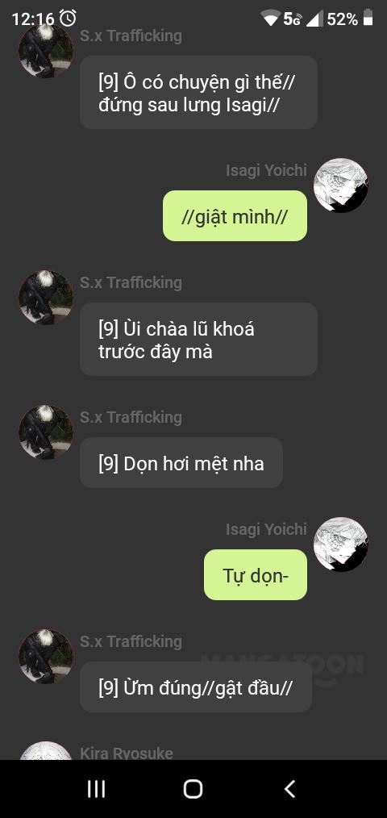Tap the Android back navigation arrow
Screen dimensions: 387x818
(290, 789)
